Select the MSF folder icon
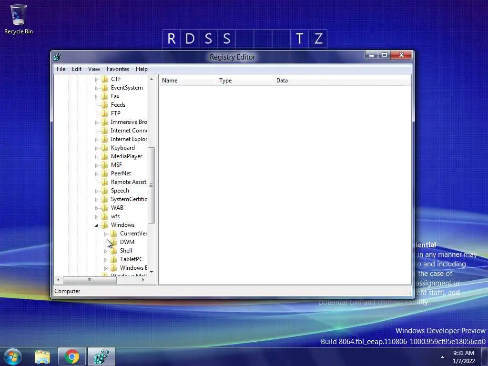Image resolution: width=488 pixels, height=366 pixels. 105,164
